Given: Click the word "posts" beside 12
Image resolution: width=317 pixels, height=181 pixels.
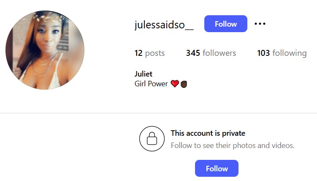Looking at the screenshot, I should (155, 53).
